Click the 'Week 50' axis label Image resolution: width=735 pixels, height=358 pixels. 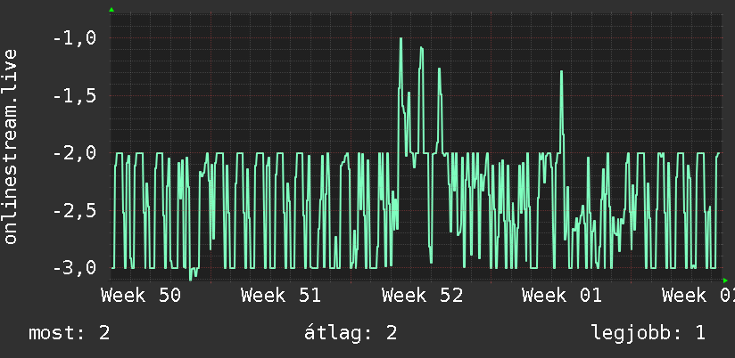(x=141, y=296)
